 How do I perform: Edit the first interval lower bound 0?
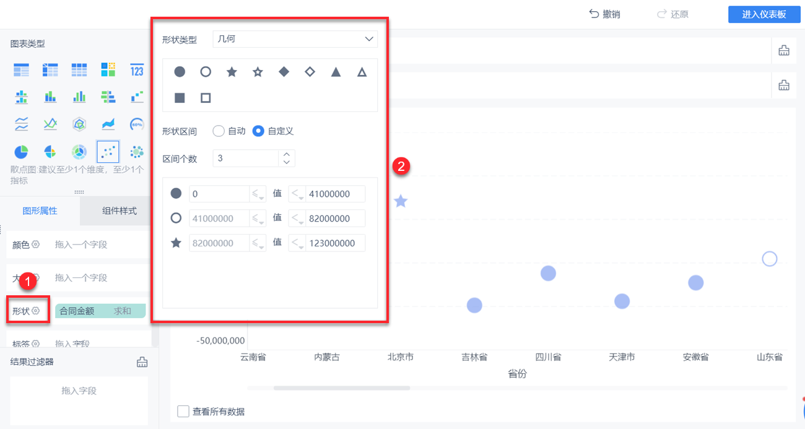click(x=219, y=194)
